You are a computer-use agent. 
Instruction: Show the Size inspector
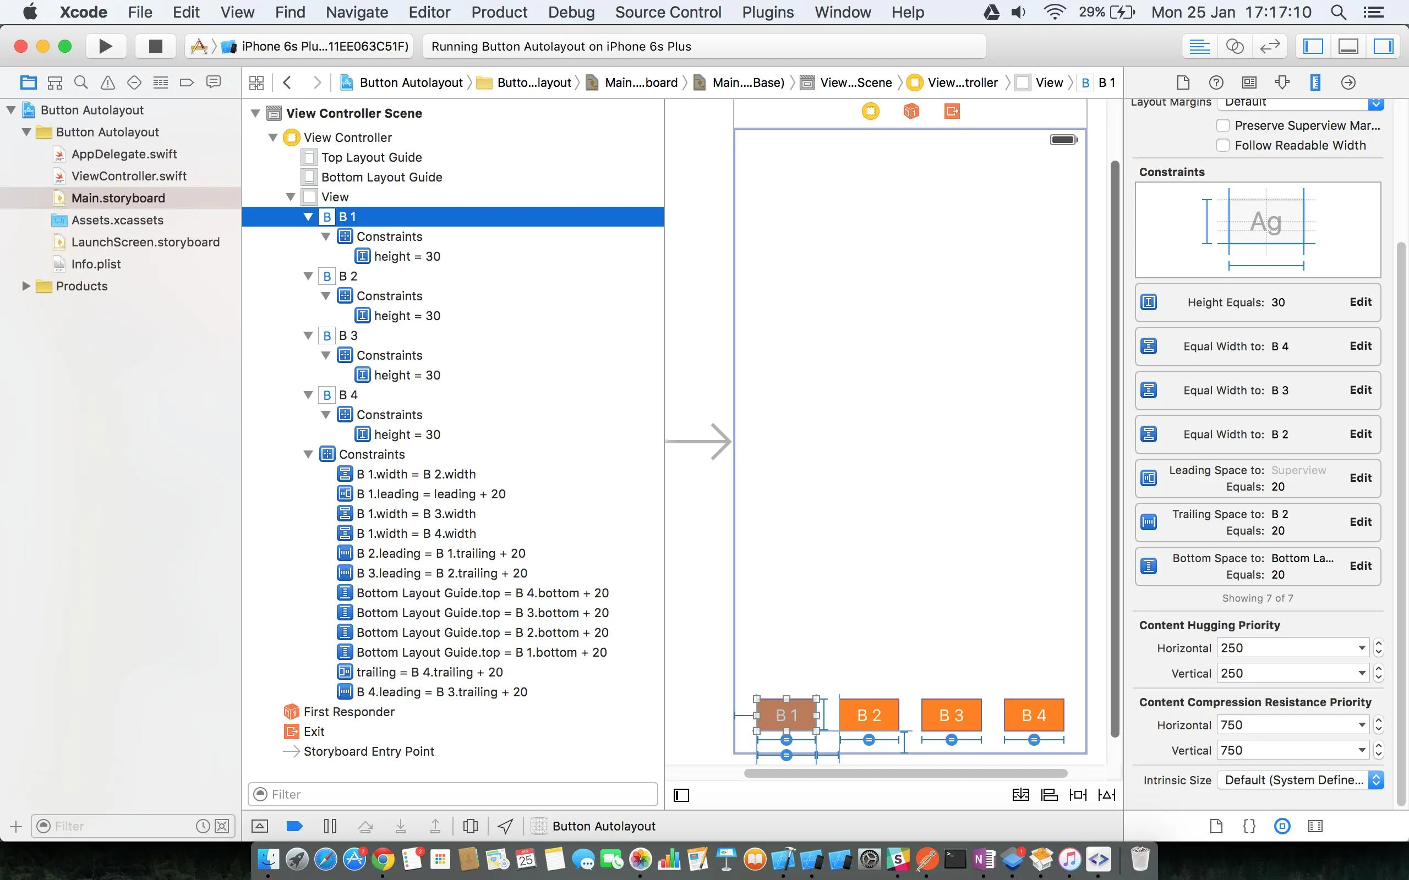click(1315, 82)
